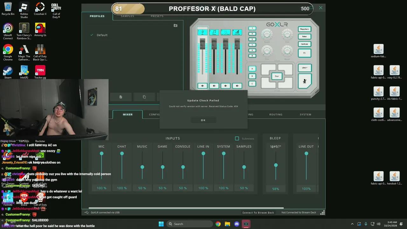Click the Megaphone effect button on the GoXLR

pos(304,29)
